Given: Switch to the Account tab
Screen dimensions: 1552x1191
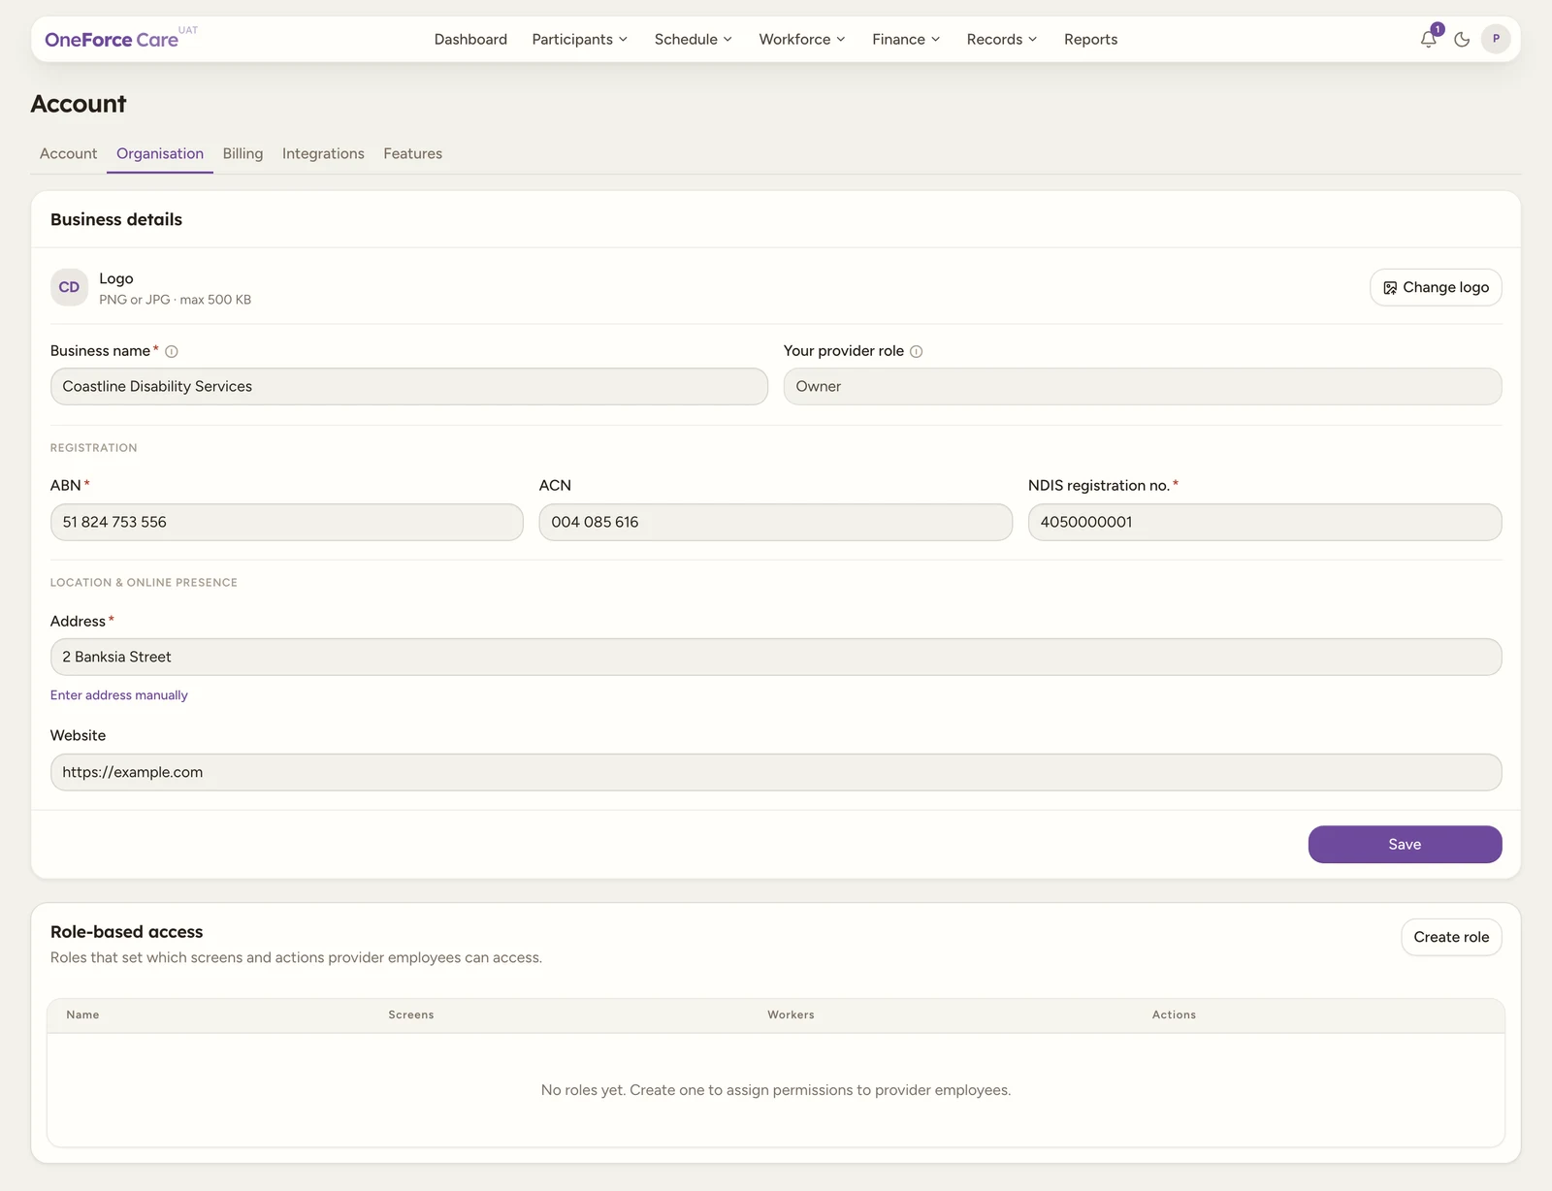Looking at the screenshot, I should pyautogui.click(x=68, y=153).
